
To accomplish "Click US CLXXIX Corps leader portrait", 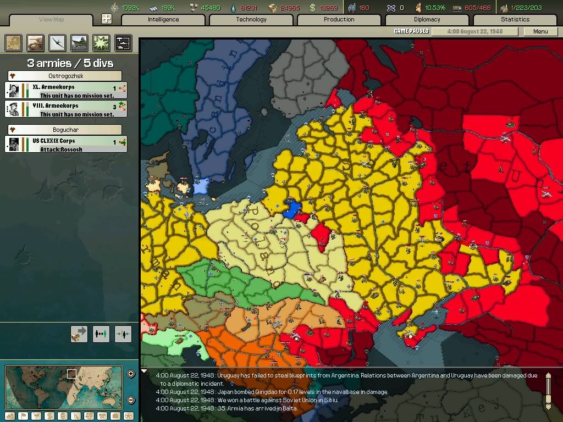I will pyautogui.click(x=14, y=145).
